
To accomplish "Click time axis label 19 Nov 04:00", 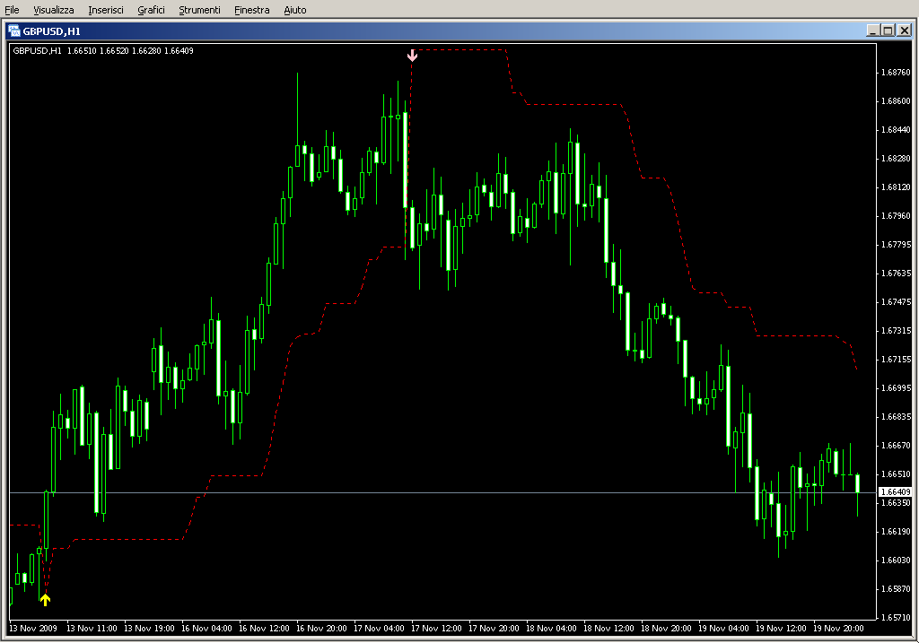I will pyautogui.click(x=723, y=629).
